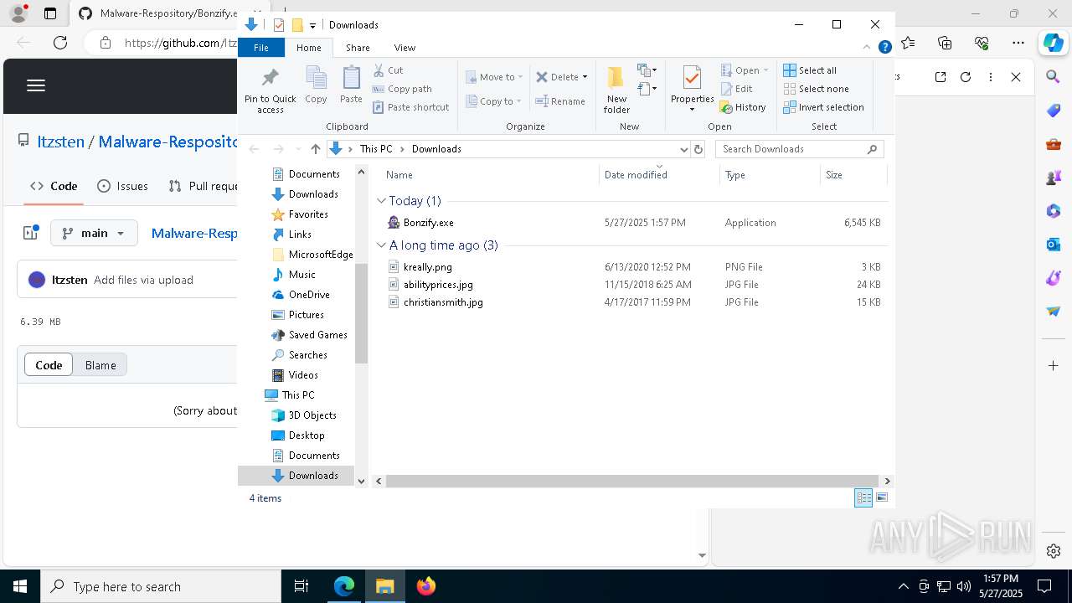
Task: Open Task View from taskbar
Action: (301, 586)
